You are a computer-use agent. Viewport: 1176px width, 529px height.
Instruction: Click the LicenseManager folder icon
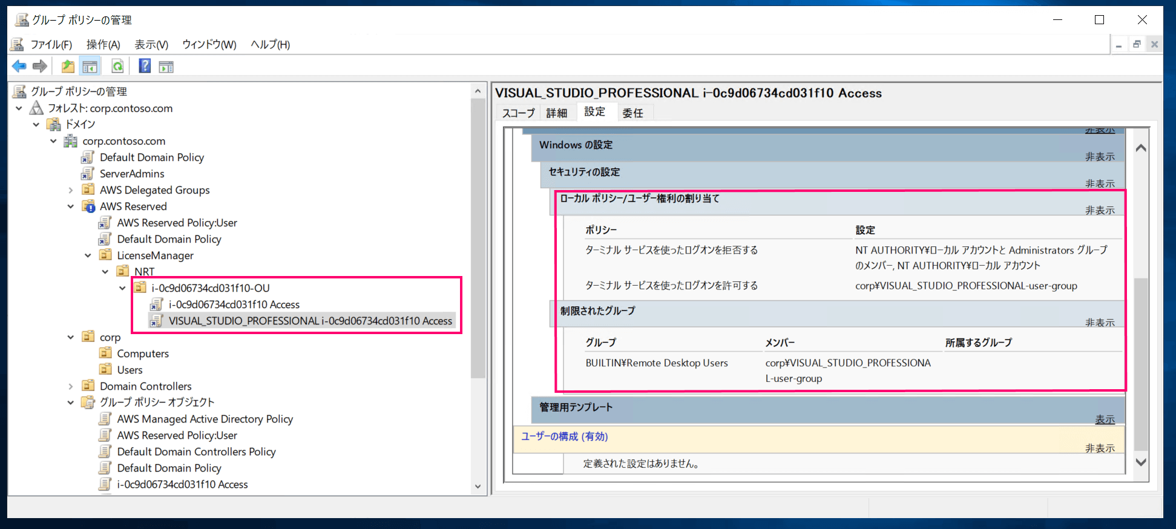coord(105,255)
